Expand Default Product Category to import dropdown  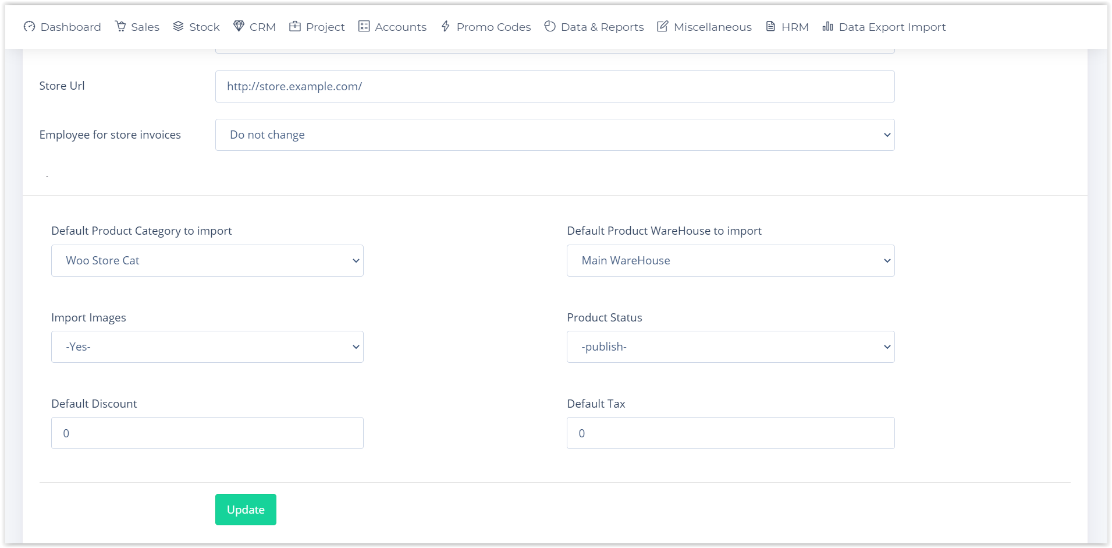pos(207,261)
